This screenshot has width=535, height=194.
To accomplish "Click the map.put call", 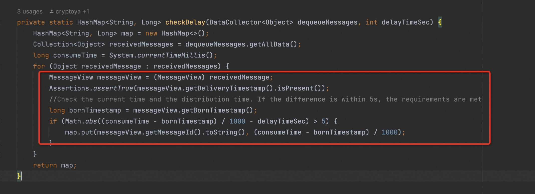I will (x=79, y=132).
